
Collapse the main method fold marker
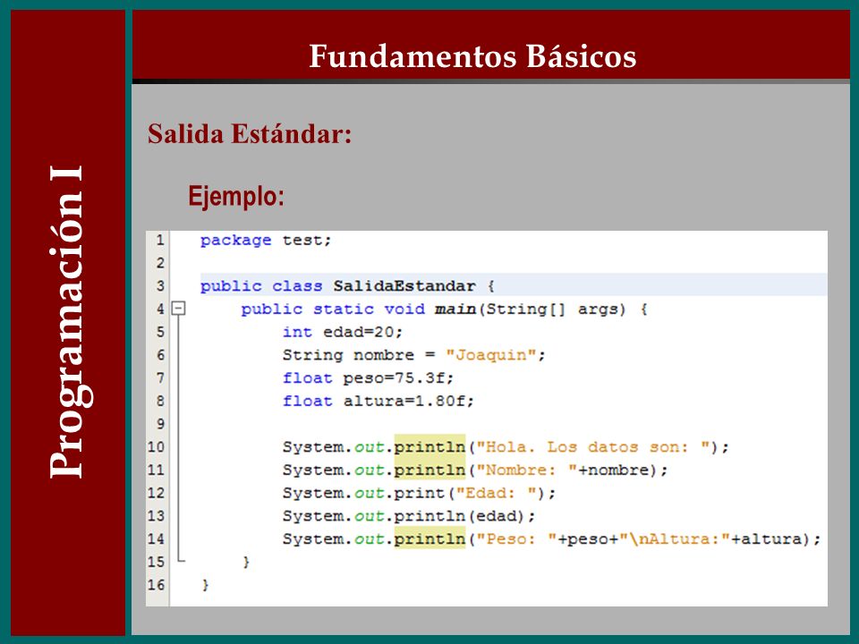tap(179, 309)
